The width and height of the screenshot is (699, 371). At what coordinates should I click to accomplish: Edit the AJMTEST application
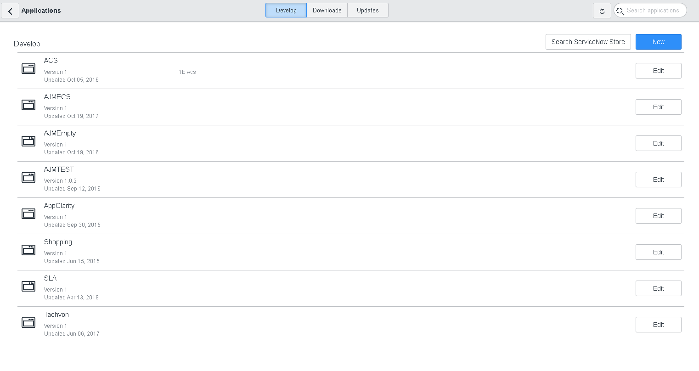point(658,180)
